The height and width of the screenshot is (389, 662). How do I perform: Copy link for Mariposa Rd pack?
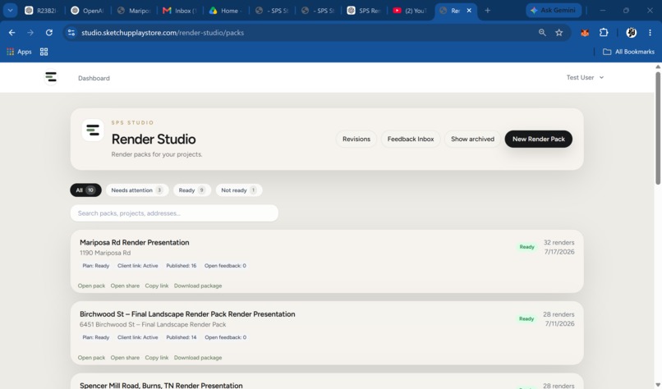tap(157, 286)
